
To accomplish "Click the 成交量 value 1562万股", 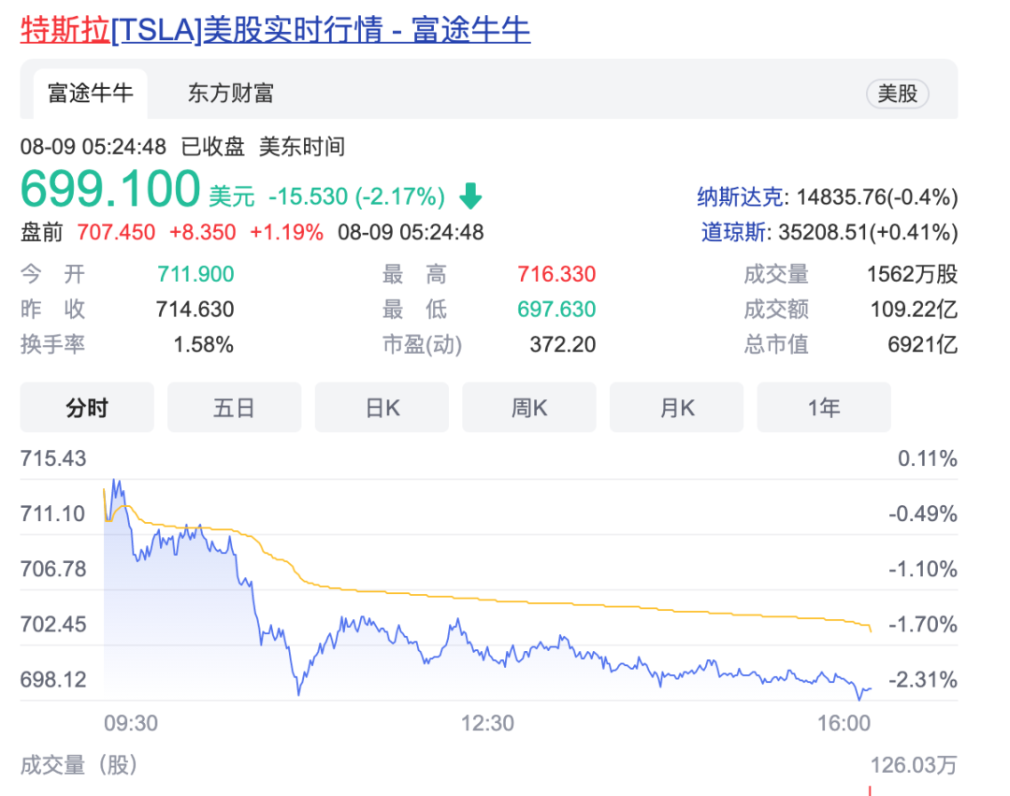I will click(x=912, y=274).
